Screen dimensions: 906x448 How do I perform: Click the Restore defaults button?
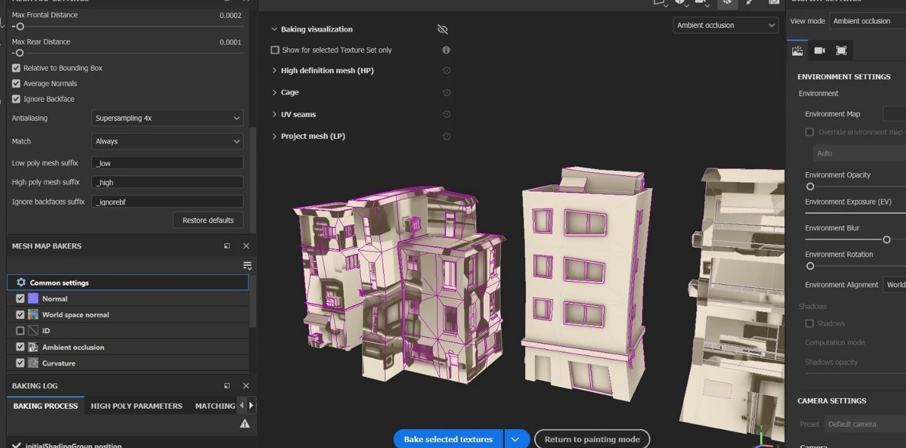[208, 220]
